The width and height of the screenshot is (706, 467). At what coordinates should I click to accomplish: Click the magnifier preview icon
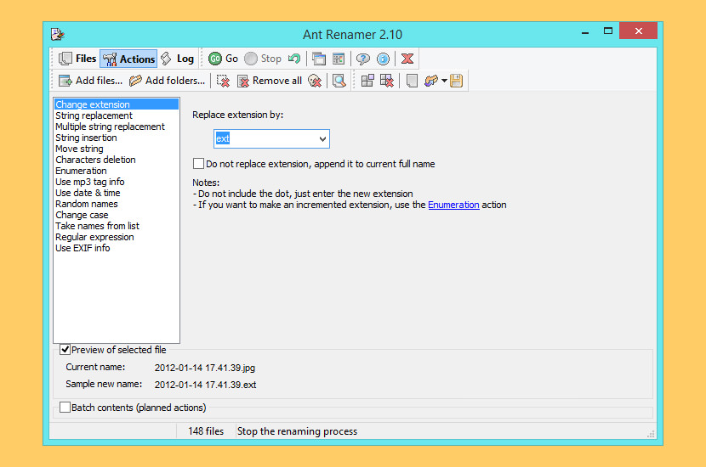point(339,81)
